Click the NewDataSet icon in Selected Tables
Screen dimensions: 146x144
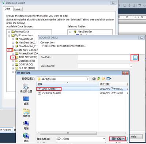(75, 32)
